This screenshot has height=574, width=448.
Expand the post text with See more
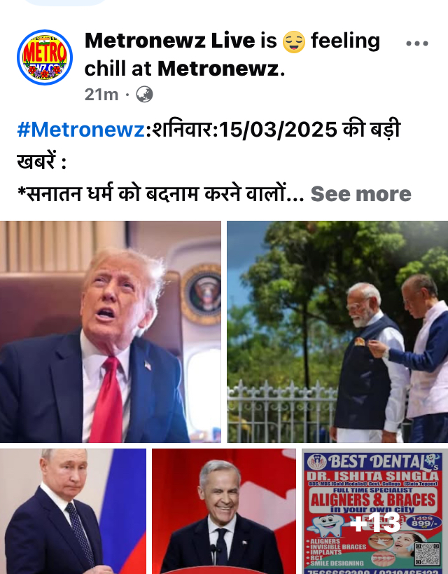click(x=361, y=194)
